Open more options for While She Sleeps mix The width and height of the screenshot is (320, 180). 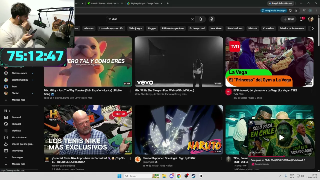(x=221, y=91)
